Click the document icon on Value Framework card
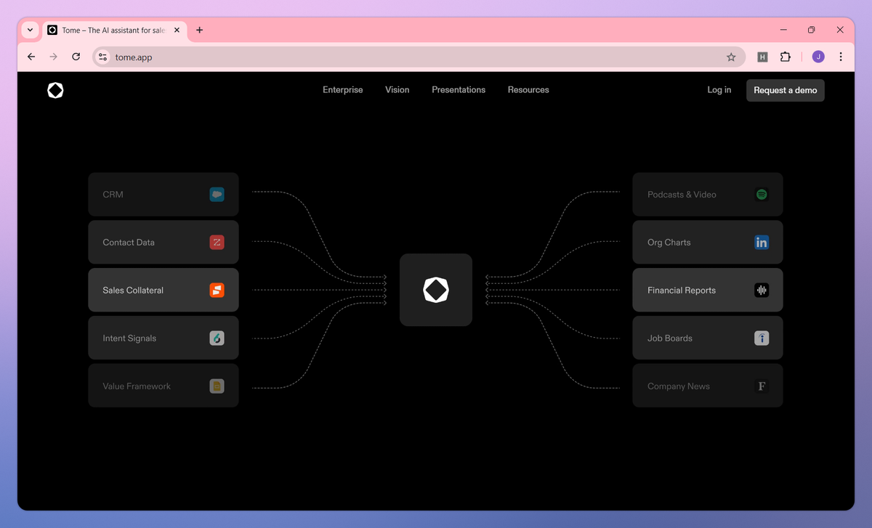The image size is (872, 528). coord(217,386)
